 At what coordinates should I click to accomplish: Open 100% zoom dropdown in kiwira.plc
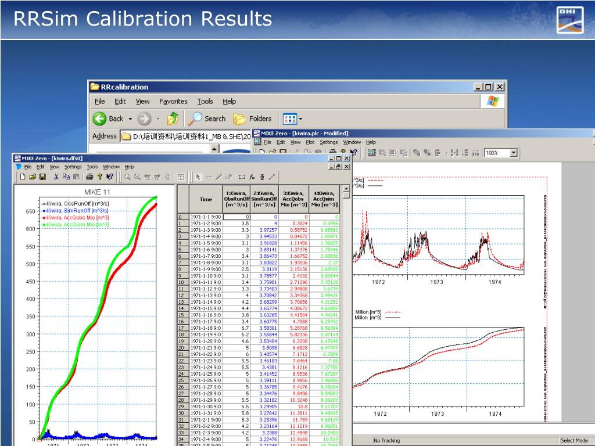click(x=514, y=153)
